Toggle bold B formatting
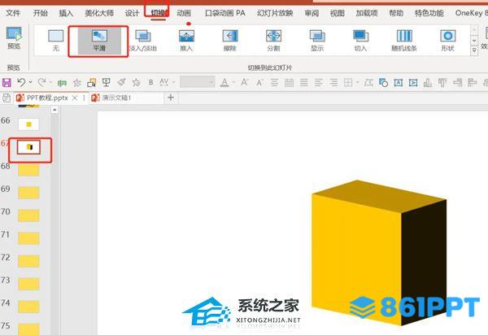The height and width of the screenshot is (335, 488). point(151,82)
